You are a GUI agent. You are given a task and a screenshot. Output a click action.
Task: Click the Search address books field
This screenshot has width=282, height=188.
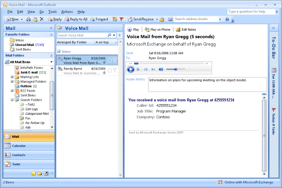click(x=196, y=19)
